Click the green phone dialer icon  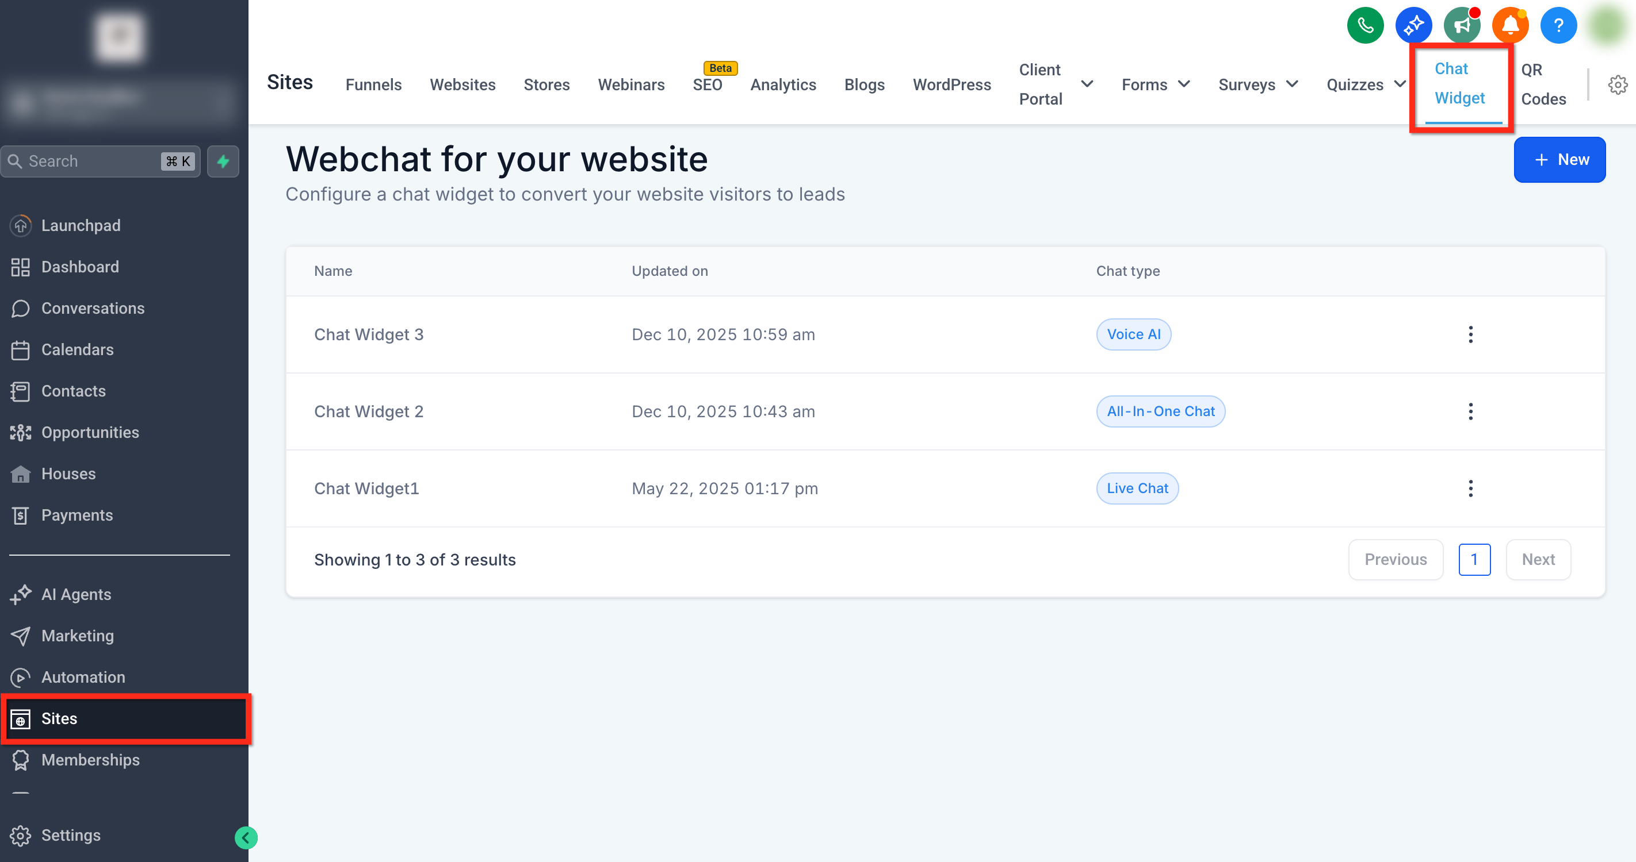click(x=1365, y=25)
